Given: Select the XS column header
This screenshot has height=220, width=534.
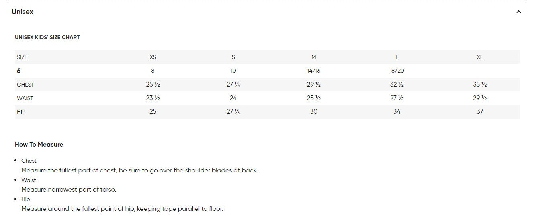Looking at the screenshot, I should coord(153,57).
